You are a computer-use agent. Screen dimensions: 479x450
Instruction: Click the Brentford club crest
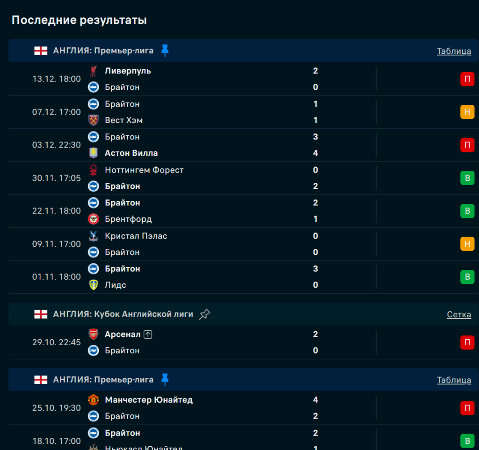(94, 219)
